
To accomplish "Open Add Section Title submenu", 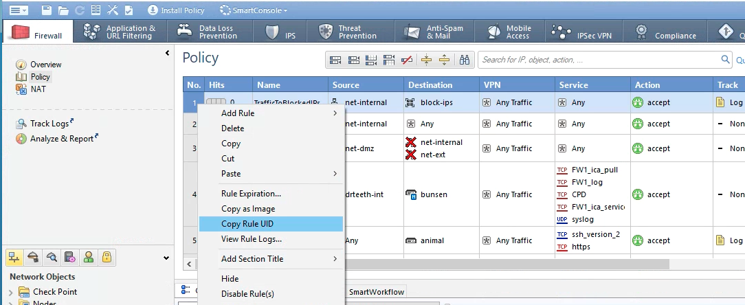I will (x=271, y=259).
